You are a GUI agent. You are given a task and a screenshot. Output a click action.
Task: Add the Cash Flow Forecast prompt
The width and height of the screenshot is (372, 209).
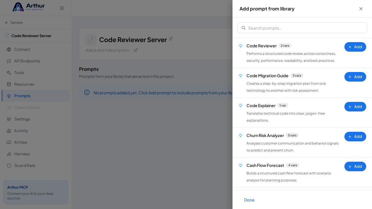pos(355,166)
